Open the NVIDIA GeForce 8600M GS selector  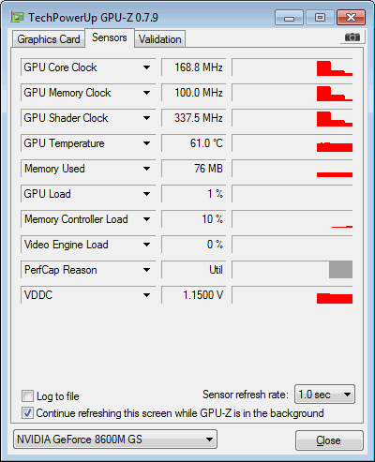[115, 440]
